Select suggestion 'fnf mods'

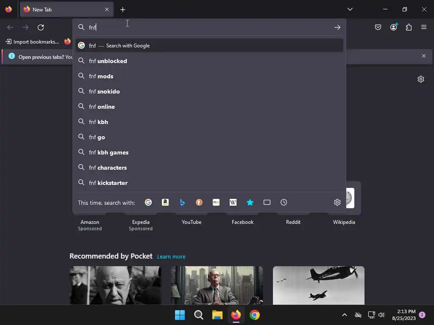click(209, 76)
